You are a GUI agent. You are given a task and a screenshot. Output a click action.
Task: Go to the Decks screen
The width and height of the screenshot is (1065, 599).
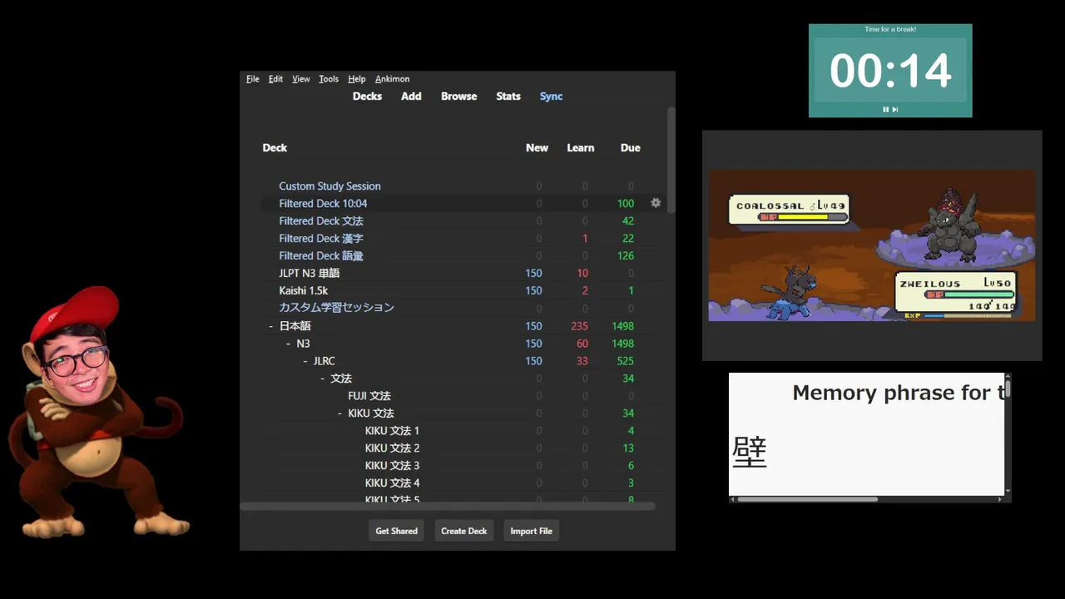[367, 97]
